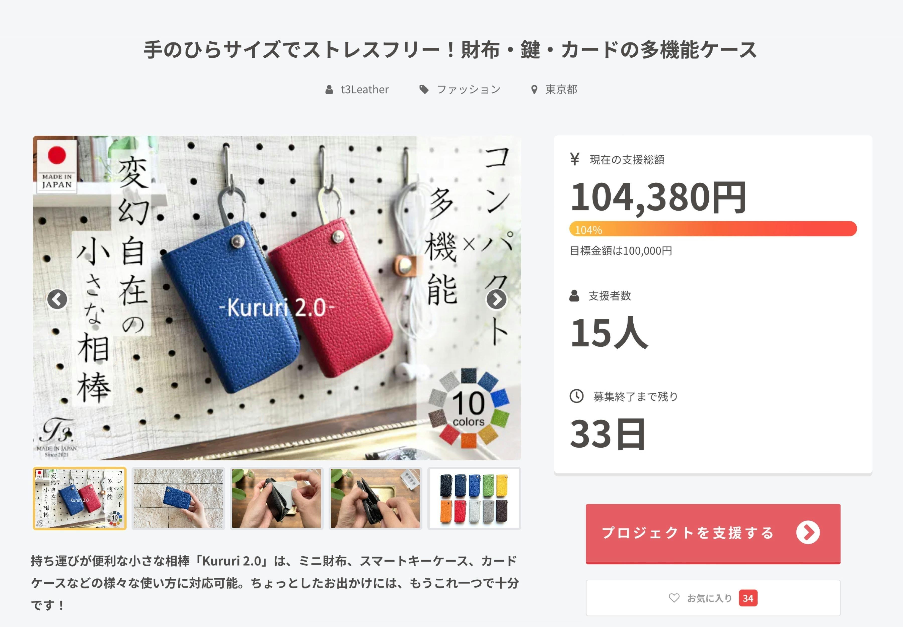Select the first pegboard thumbnail
Viewport: 903px width, 627px height.
click(80, 498)
